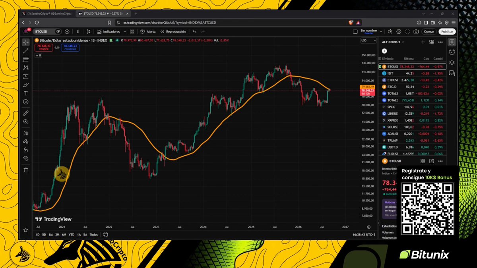
Task: Open the indicator templates grid icon
Action: [132, 31]
